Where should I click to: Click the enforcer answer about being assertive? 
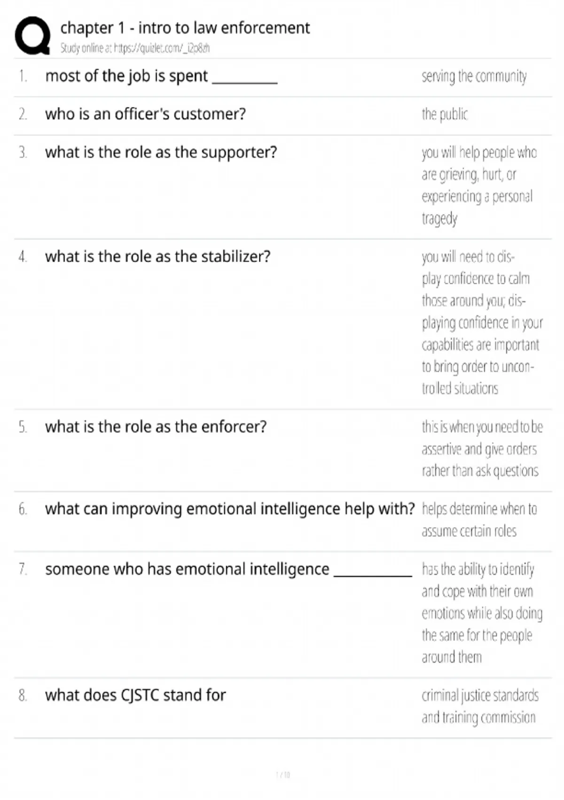[481, 448]
